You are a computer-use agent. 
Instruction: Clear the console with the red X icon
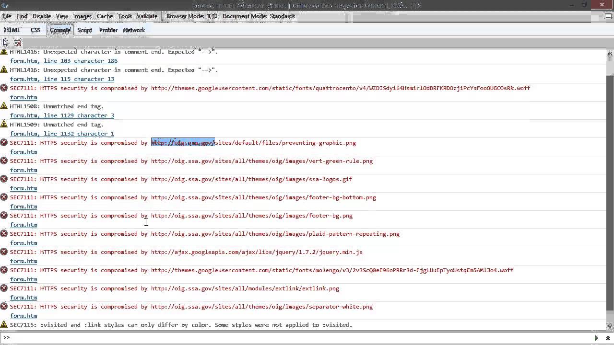17,43
